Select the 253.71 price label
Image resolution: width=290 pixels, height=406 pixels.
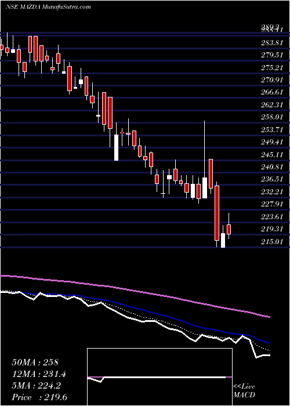[x=271, y=130]
